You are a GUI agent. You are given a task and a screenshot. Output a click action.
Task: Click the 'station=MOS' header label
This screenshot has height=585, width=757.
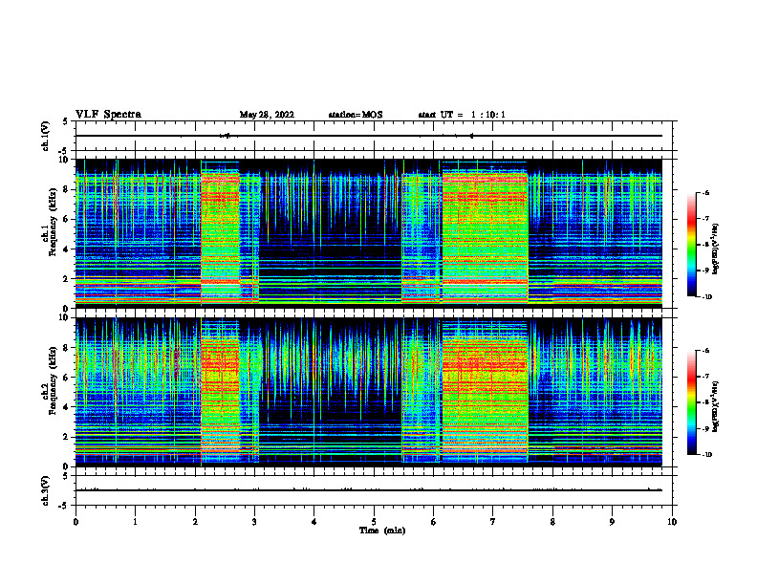point(356,115)
